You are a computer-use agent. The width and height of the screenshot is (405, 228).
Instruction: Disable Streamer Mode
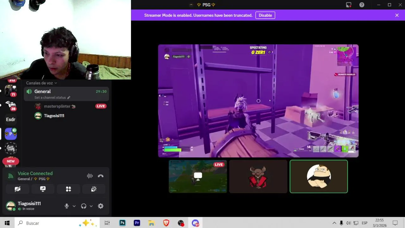pyautogui.click(x=265, y=15)
